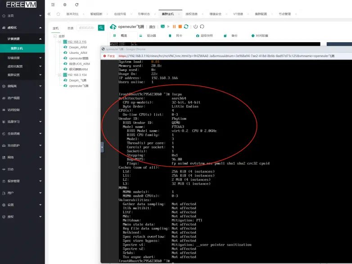Select the 目录 tab in the tree panel

70,28
